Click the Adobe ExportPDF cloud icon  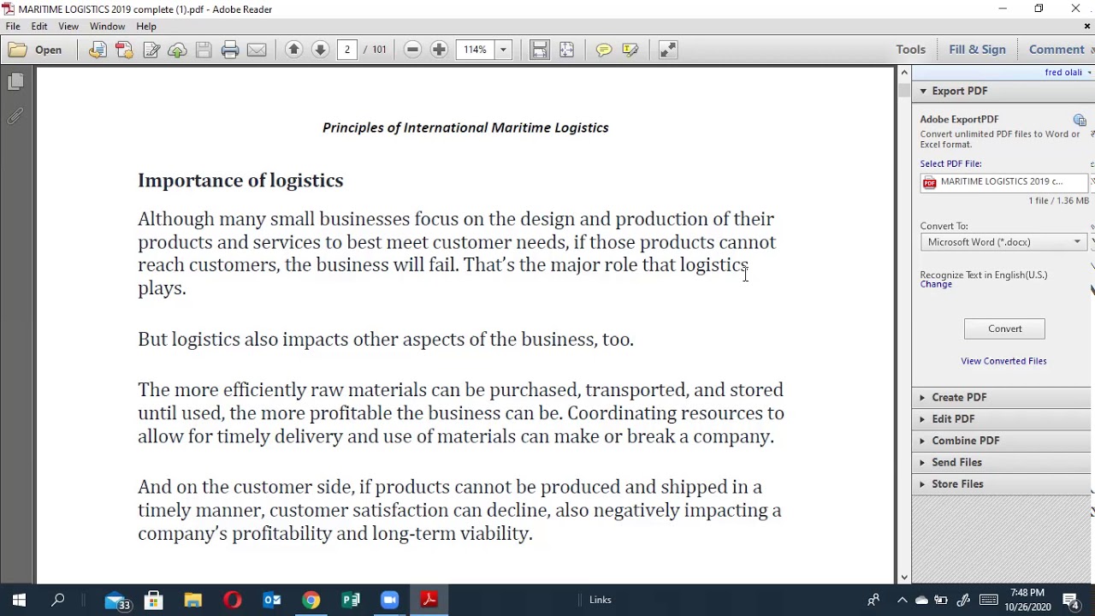[x=1080, y=121]
